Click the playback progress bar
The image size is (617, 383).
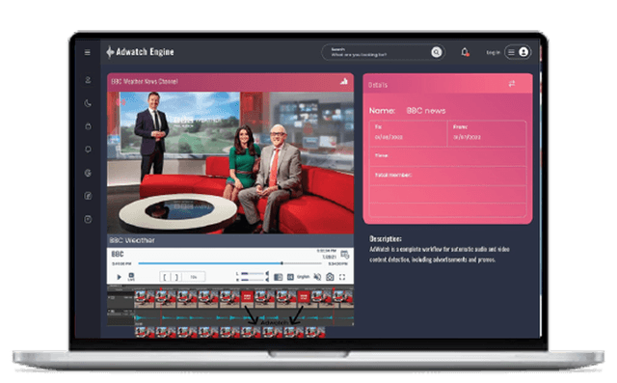point(229,263)
